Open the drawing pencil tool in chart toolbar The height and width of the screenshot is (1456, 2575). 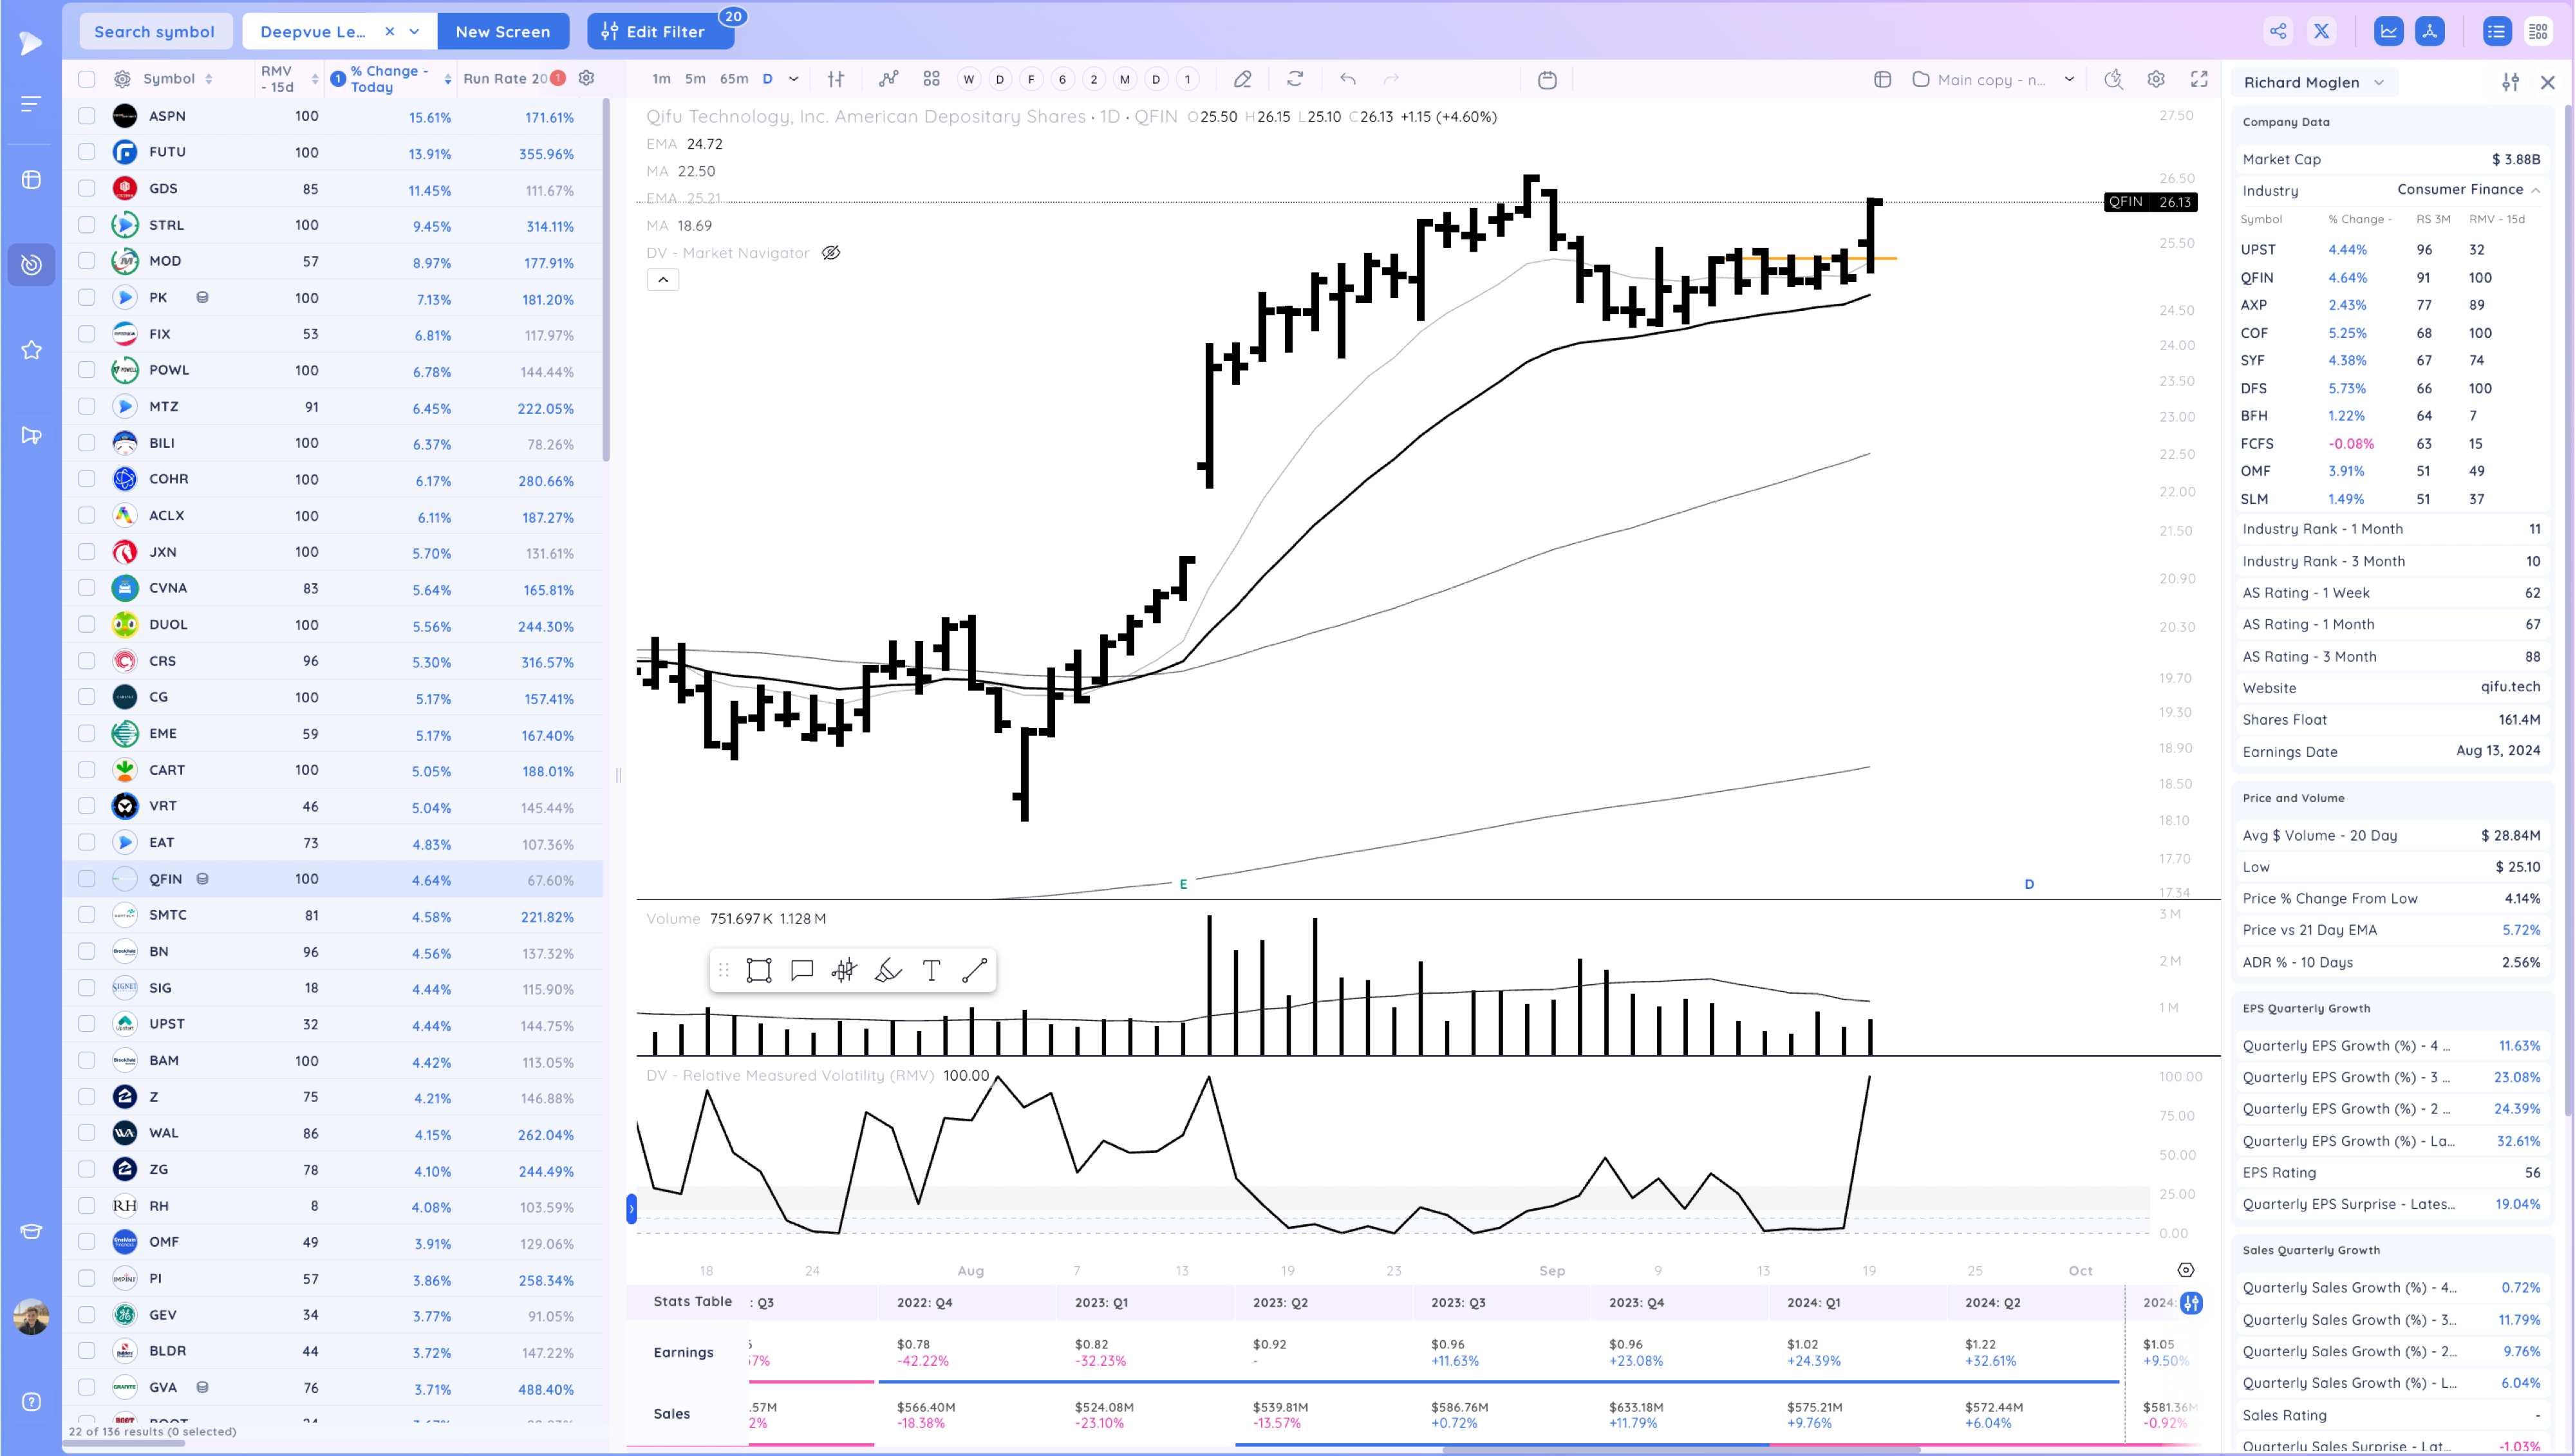click(1242, 79)
